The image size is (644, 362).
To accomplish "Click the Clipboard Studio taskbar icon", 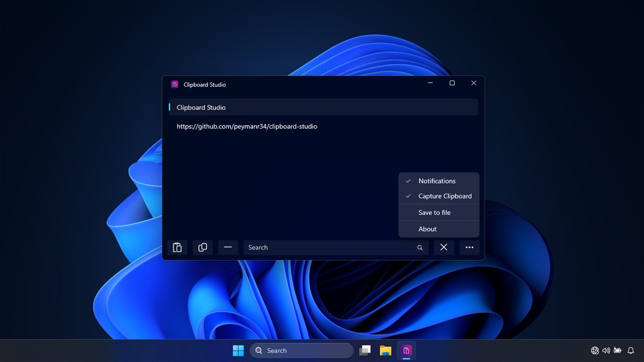I will click(406, 351).
